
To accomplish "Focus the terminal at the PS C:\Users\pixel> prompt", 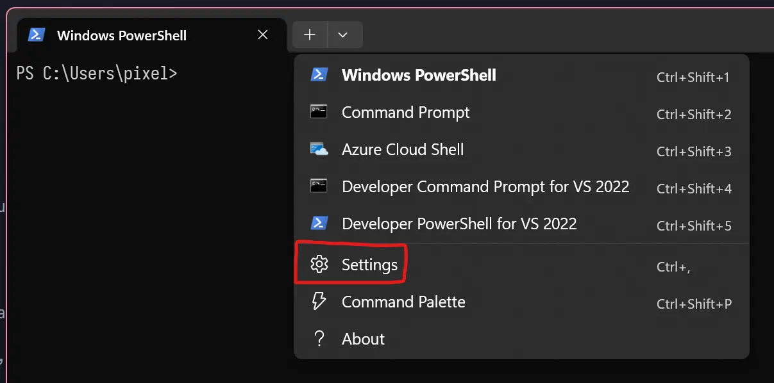I will coord(97,74).
